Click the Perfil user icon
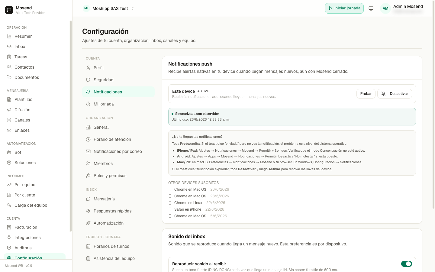This screenshot has width=435, height=272. 88,68
